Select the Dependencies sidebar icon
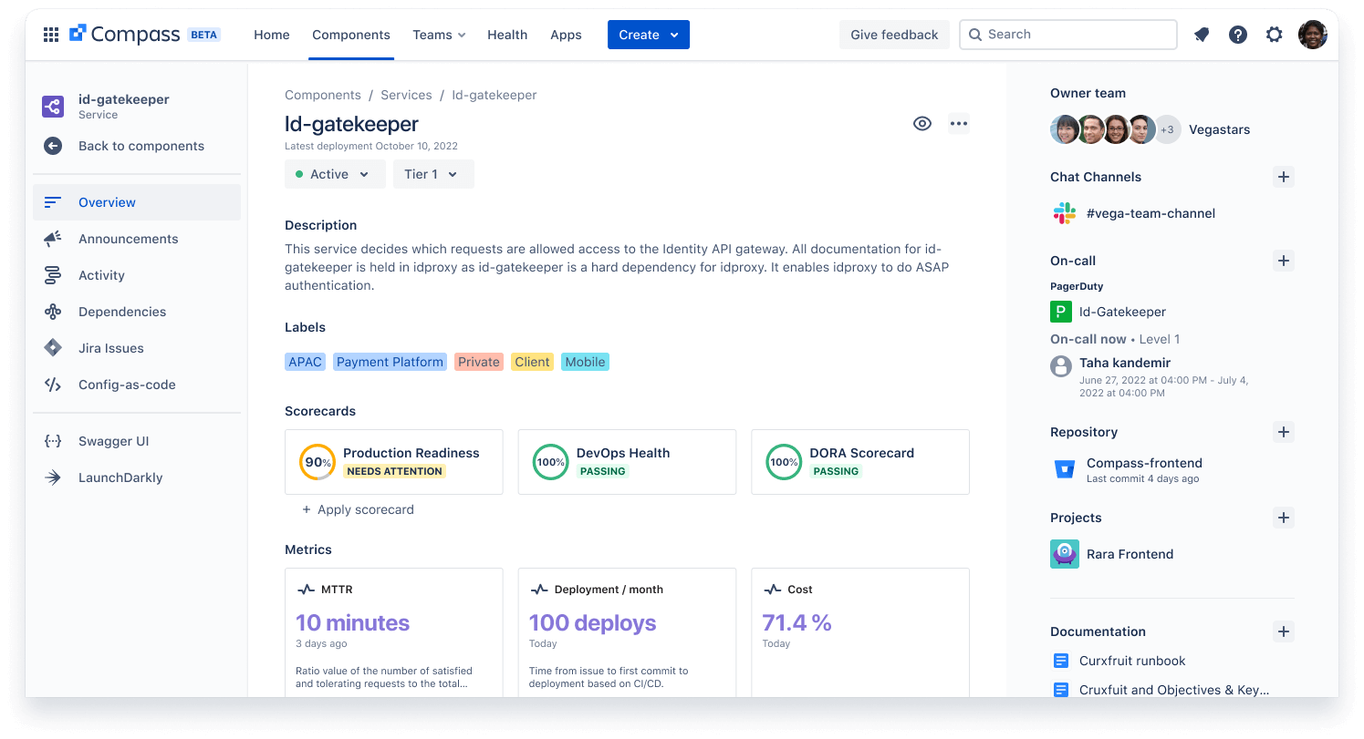This screenshot has width=1364, height=739. [52, 312]
